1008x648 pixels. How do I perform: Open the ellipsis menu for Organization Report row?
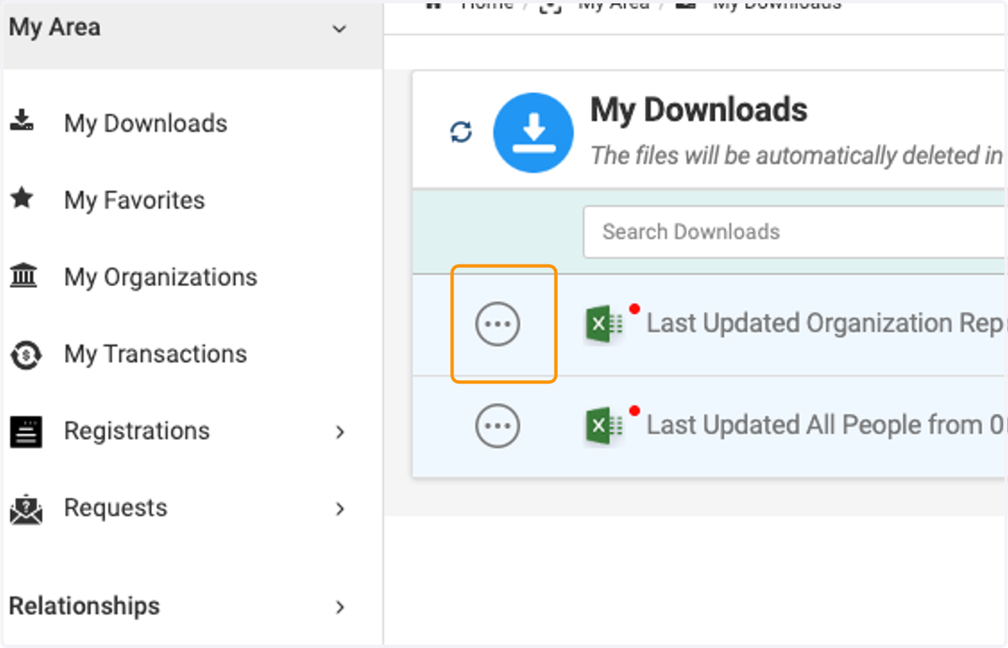[x=498, y=324]
